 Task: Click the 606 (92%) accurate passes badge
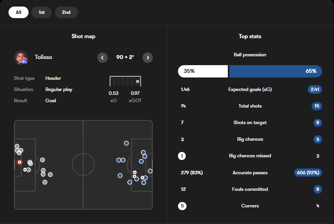point(308,173)
